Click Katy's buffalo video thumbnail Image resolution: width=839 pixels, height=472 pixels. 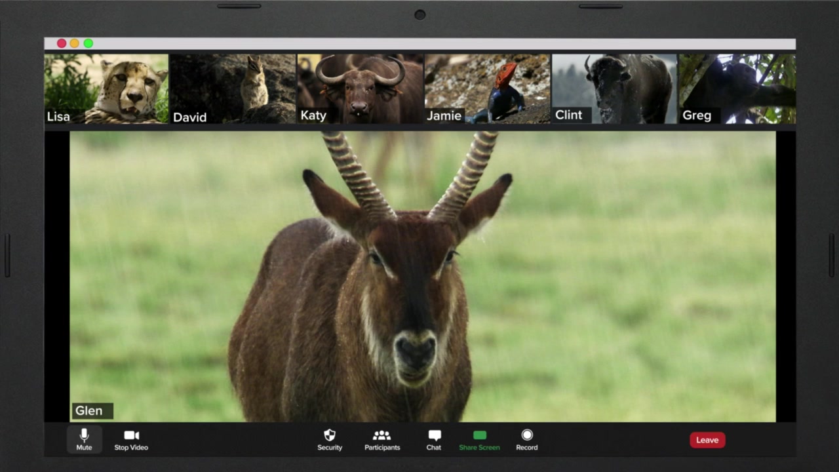360,88
